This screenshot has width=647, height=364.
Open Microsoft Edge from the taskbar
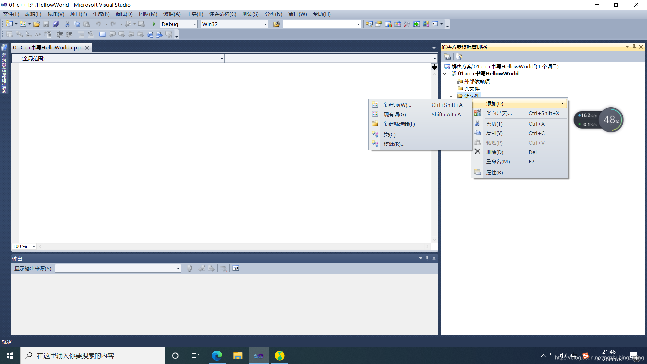click(x=217, y=356)
